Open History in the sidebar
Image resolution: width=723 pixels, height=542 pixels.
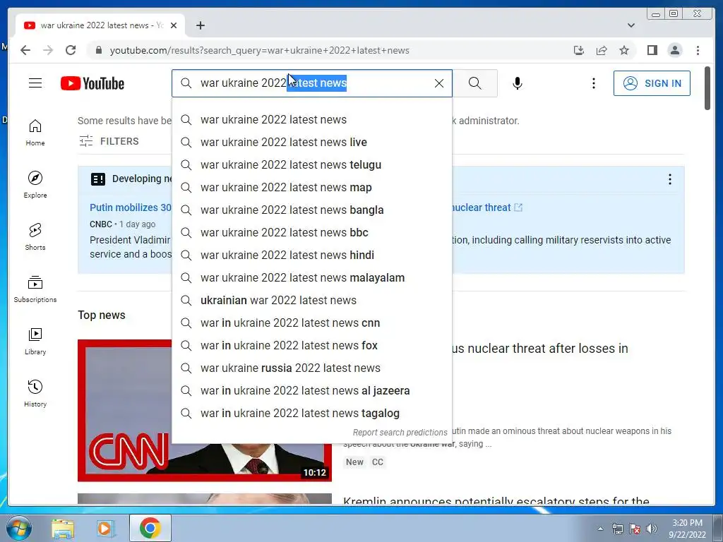[35, 394]
